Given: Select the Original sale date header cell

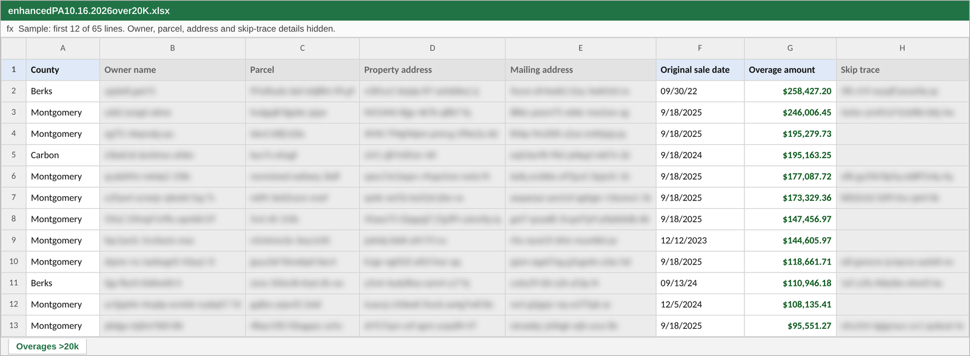Looking at the screenshot, I should click(x=700, y=70).
